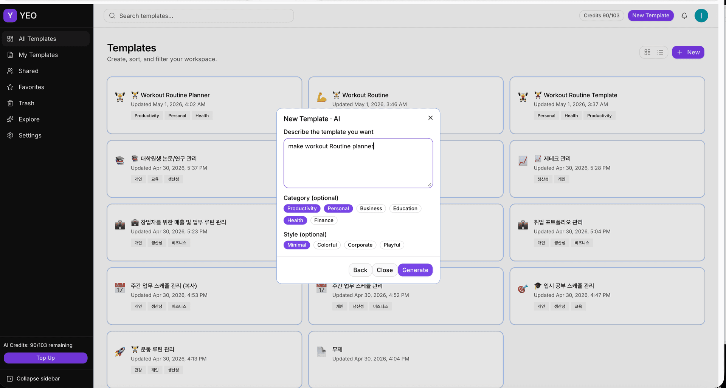This screenshot has width=726, height=388.
Task: Click the template description text area
Action: coord(358,163)
